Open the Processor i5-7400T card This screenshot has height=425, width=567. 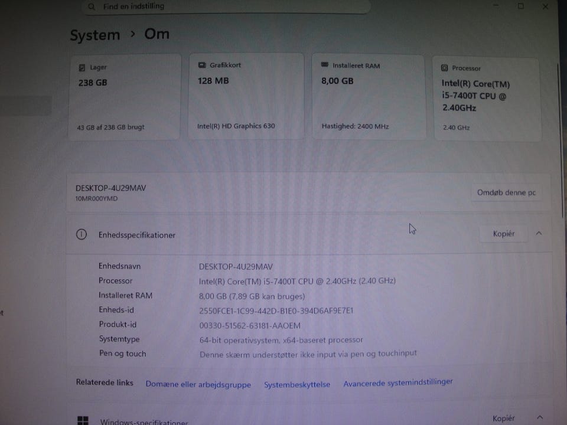487,99
